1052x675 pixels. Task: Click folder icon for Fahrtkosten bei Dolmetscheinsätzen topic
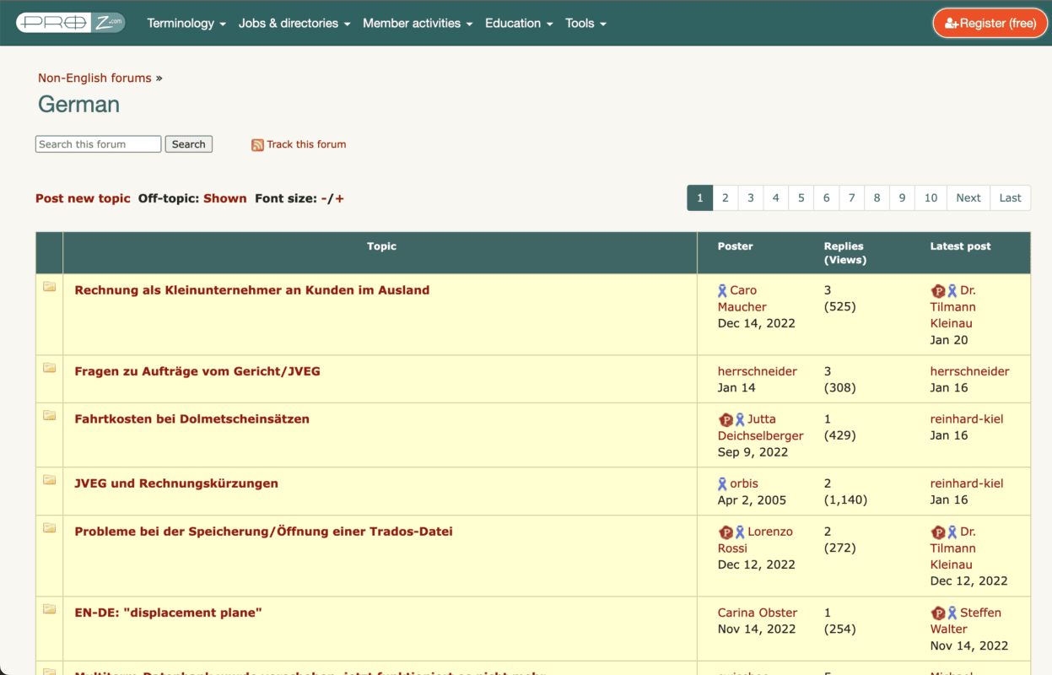click(x=50, y=416)
